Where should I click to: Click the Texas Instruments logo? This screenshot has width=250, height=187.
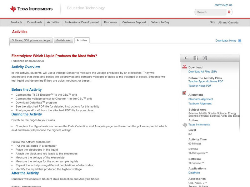click(x=31, y=9)
